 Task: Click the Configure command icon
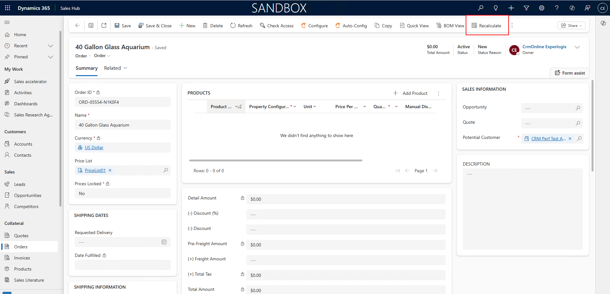[304, 26]
